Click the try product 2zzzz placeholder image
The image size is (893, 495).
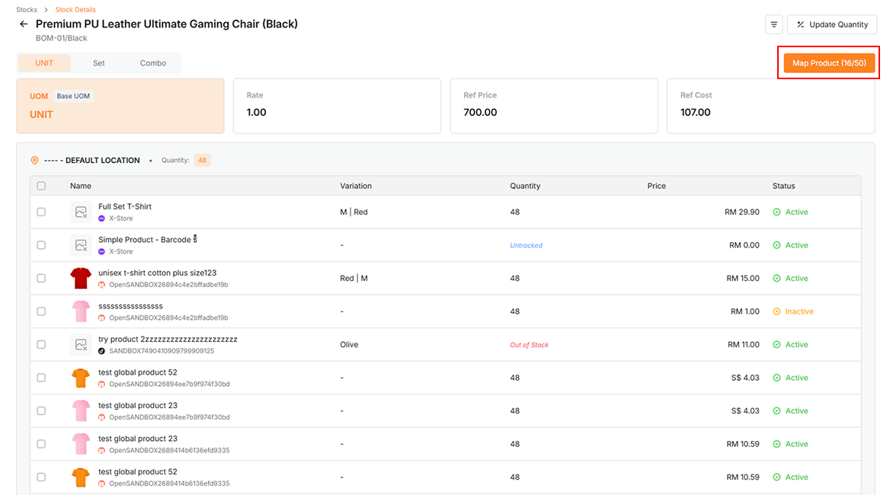[x=81, y=345]
